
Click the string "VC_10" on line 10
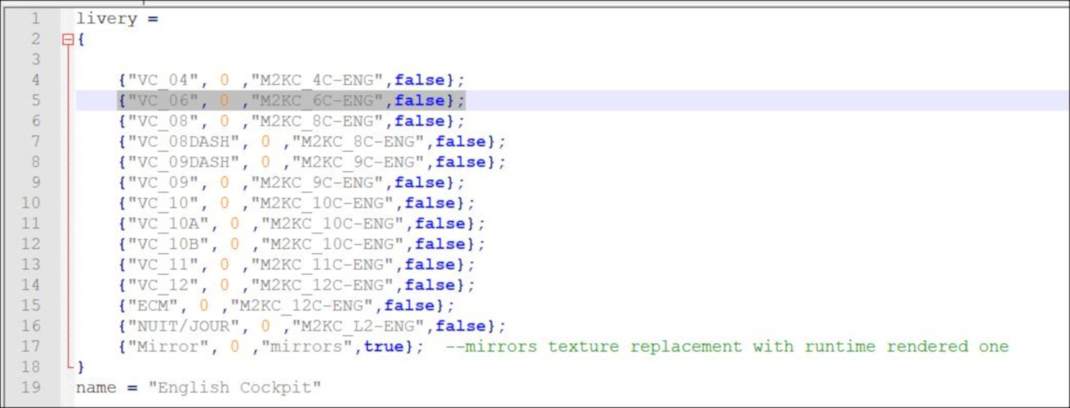pos(163,202)
